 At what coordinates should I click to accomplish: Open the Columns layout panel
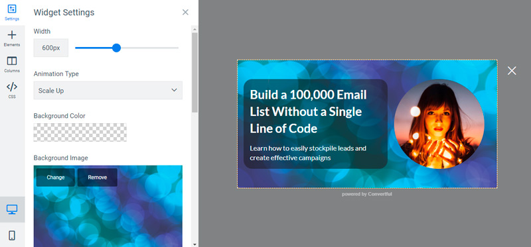pos(12,64)
